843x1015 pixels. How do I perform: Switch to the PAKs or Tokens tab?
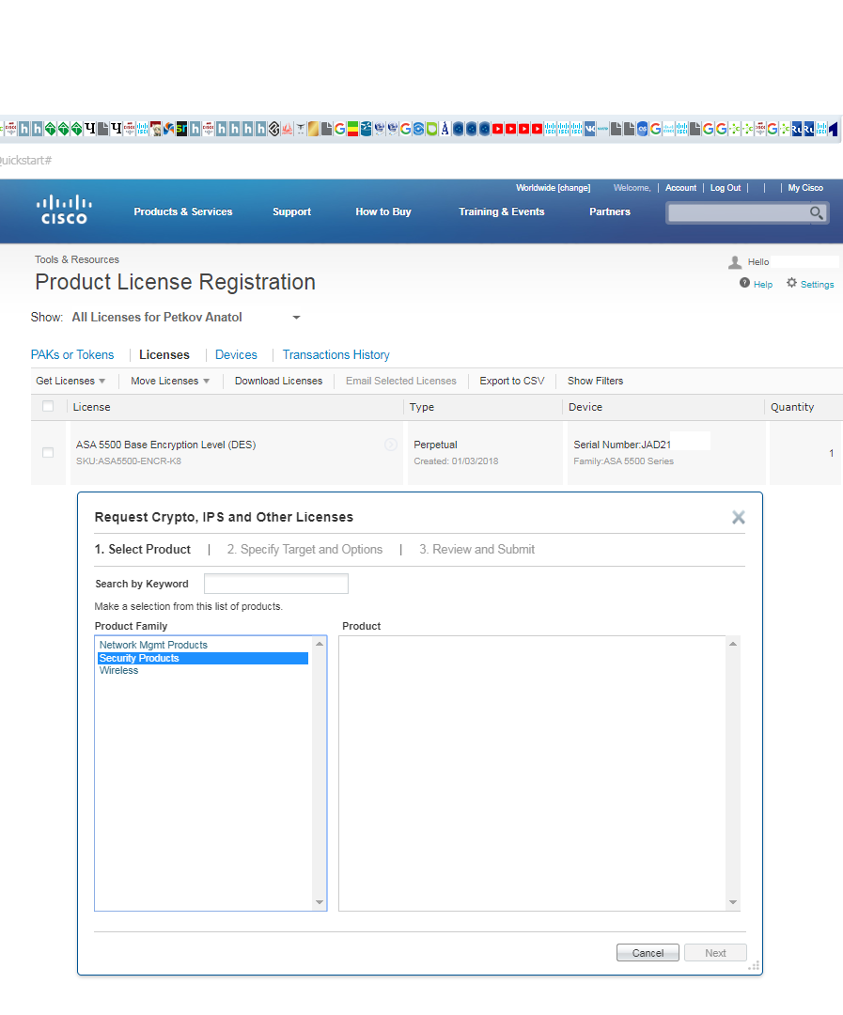pyautogui.click(x=72, y=354)
